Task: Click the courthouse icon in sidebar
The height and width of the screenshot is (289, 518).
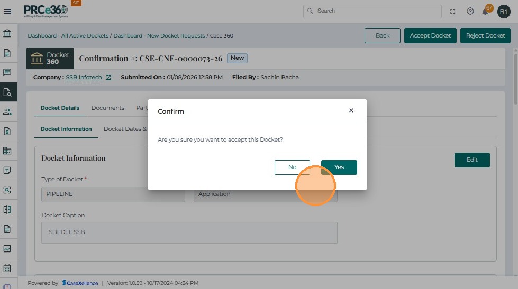Action: 7,33
